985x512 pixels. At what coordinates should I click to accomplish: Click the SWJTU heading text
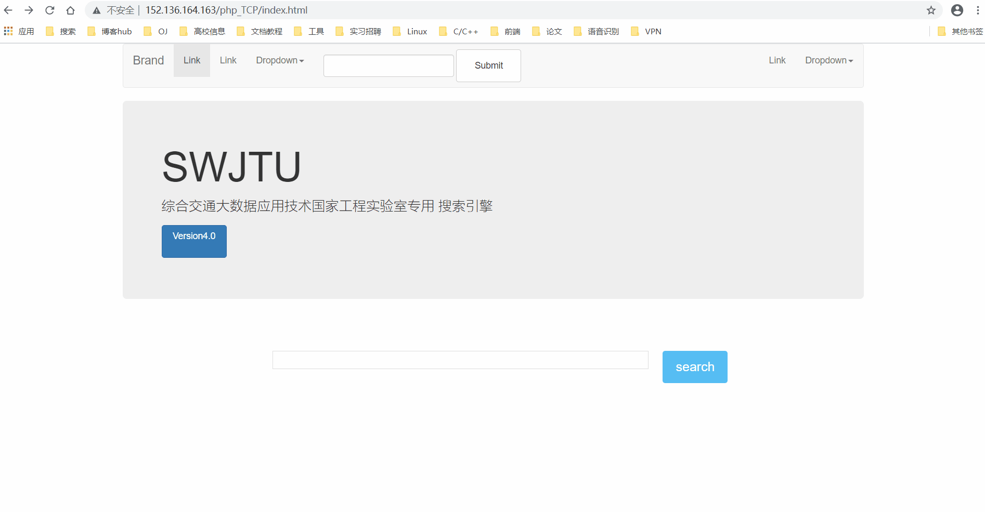click(231, 167)
